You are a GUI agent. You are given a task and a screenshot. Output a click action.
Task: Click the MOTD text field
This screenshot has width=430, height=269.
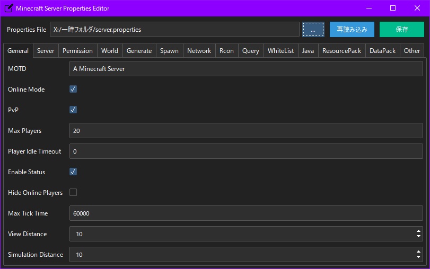pos(246,68)
